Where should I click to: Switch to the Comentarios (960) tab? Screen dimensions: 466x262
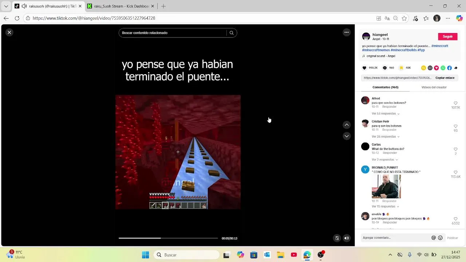385,87
